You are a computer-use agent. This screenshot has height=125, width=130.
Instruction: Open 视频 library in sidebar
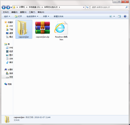(x=10, y=51)
